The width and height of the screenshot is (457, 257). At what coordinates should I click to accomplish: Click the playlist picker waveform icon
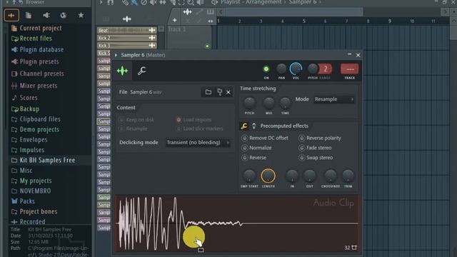tap(127, 19)
